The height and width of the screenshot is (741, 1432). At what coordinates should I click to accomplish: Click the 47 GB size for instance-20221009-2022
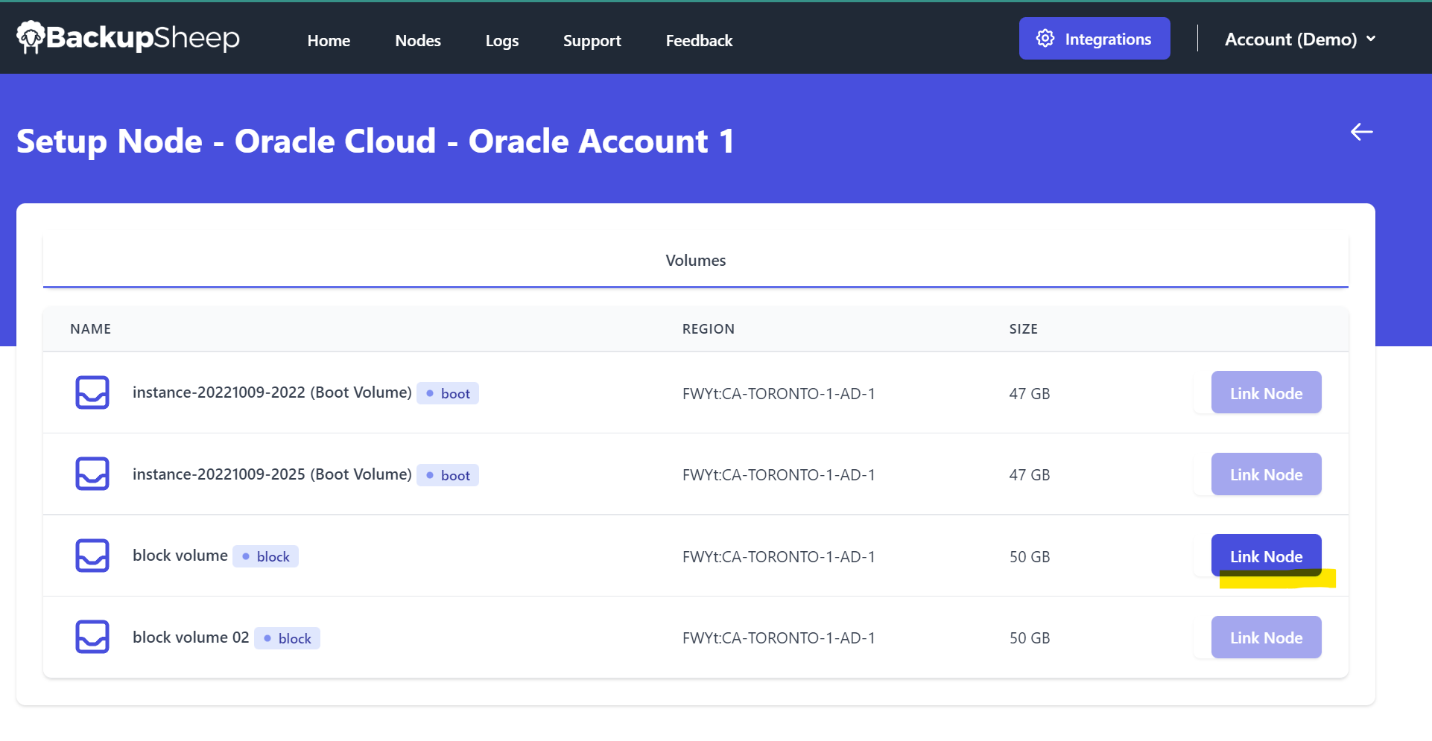[1030, 393]
